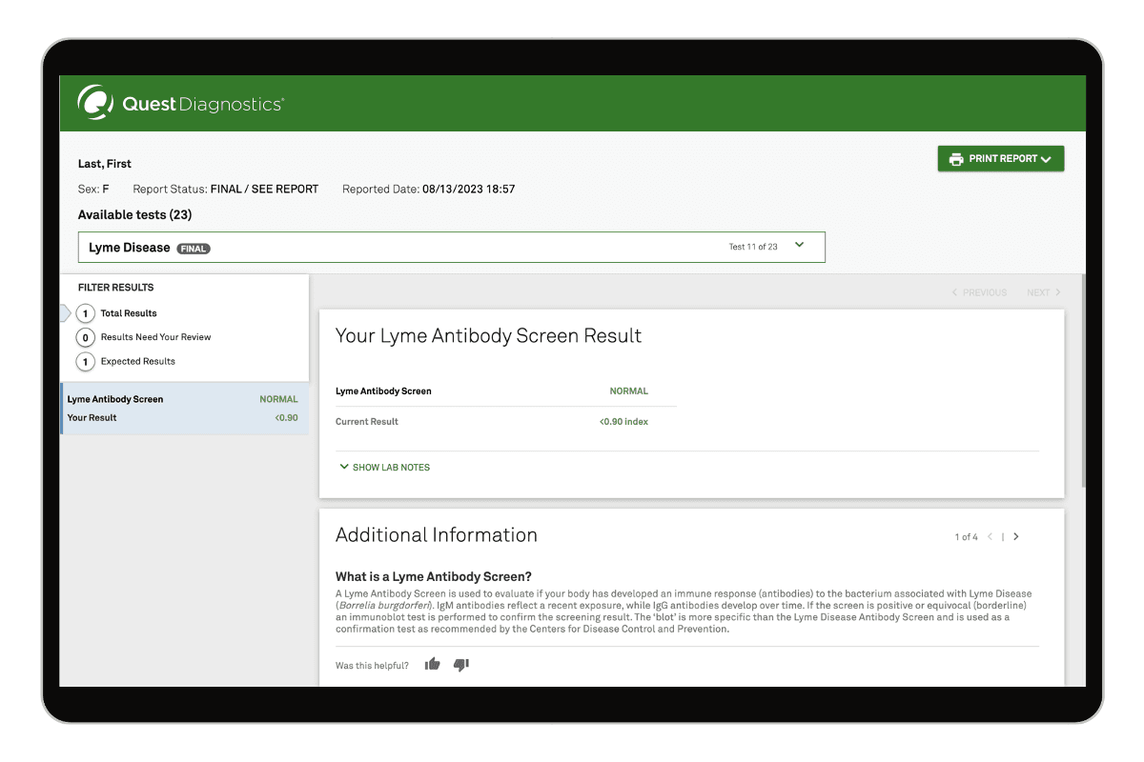Click the Print Report button

tap(1000, 158)
